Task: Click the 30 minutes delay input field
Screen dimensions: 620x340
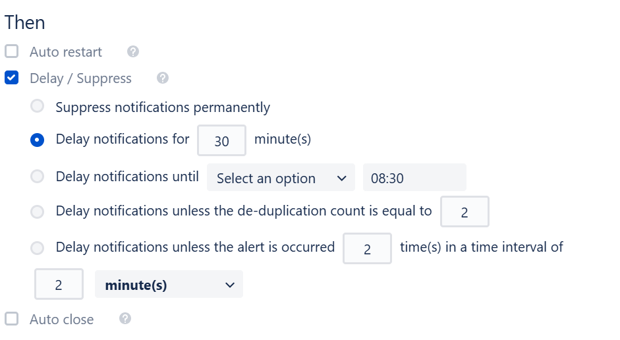Action: point(221,140)
